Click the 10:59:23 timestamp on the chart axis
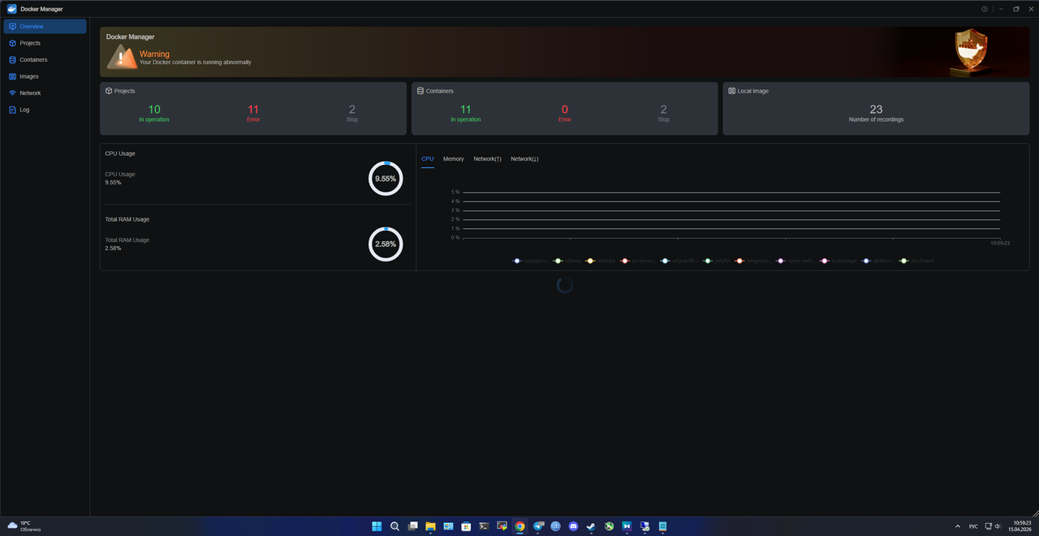The image size is (1039, 536). [1000, 243]
